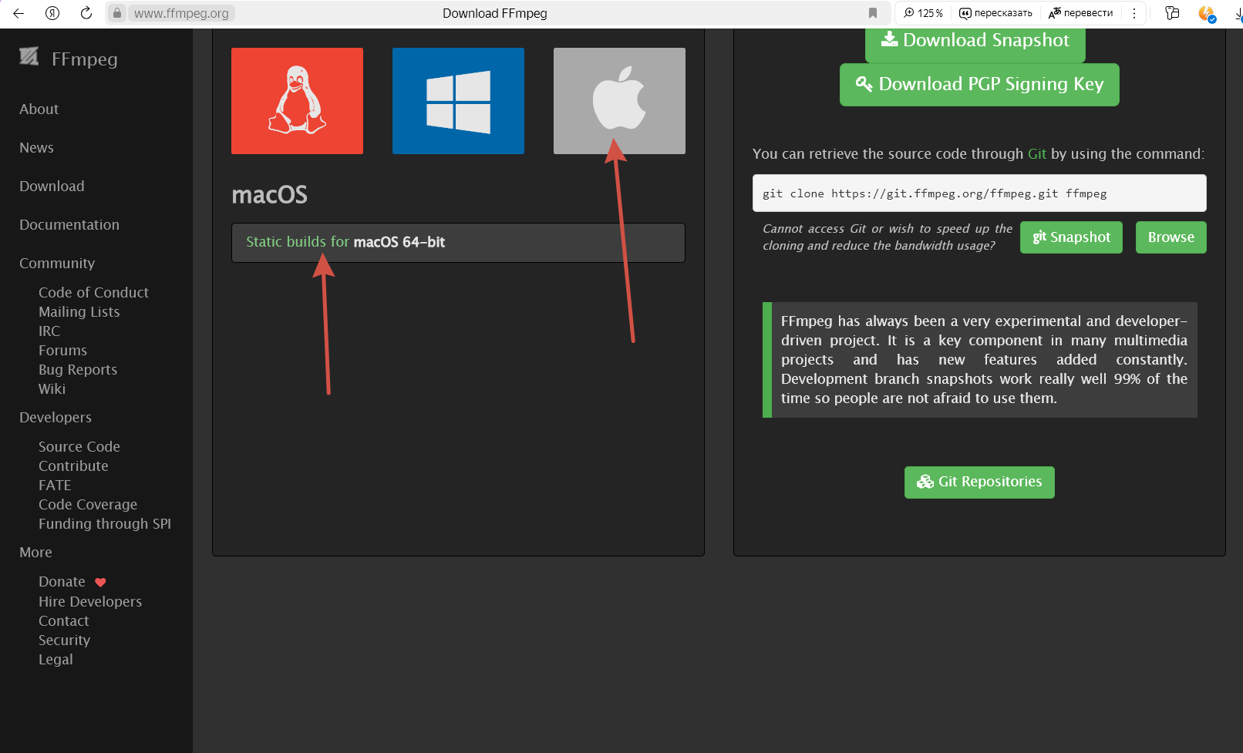Open the News page
Viewport: 1243px width, 753px height.
tap(36, 148)
